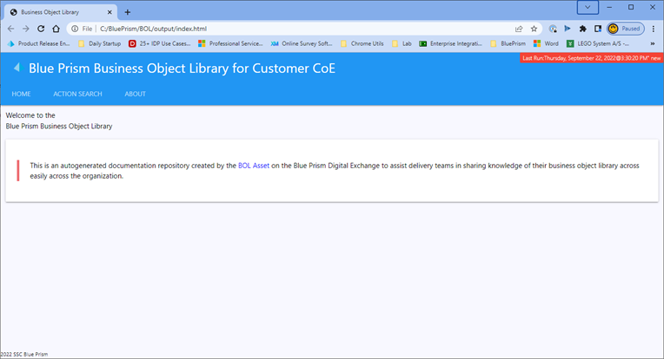Open Professional Service... bookmark
Screen dimensions: 664x359
(230, 43)
